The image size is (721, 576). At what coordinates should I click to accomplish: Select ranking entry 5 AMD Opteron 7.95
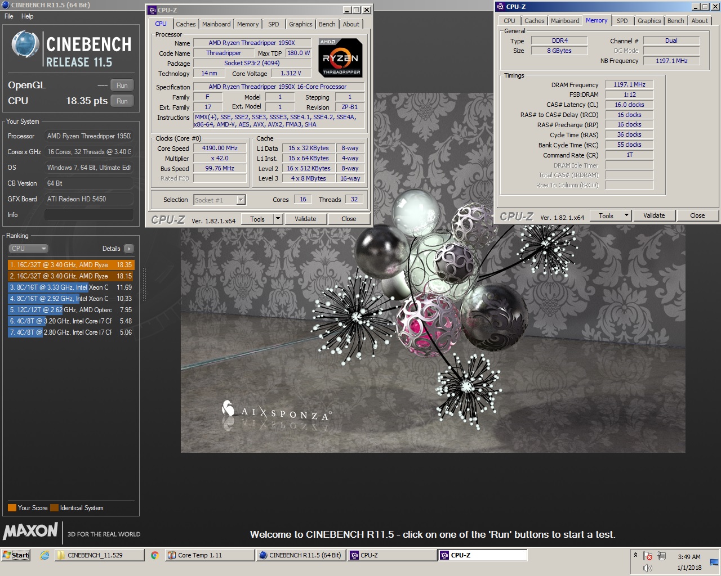click(71, 310)
